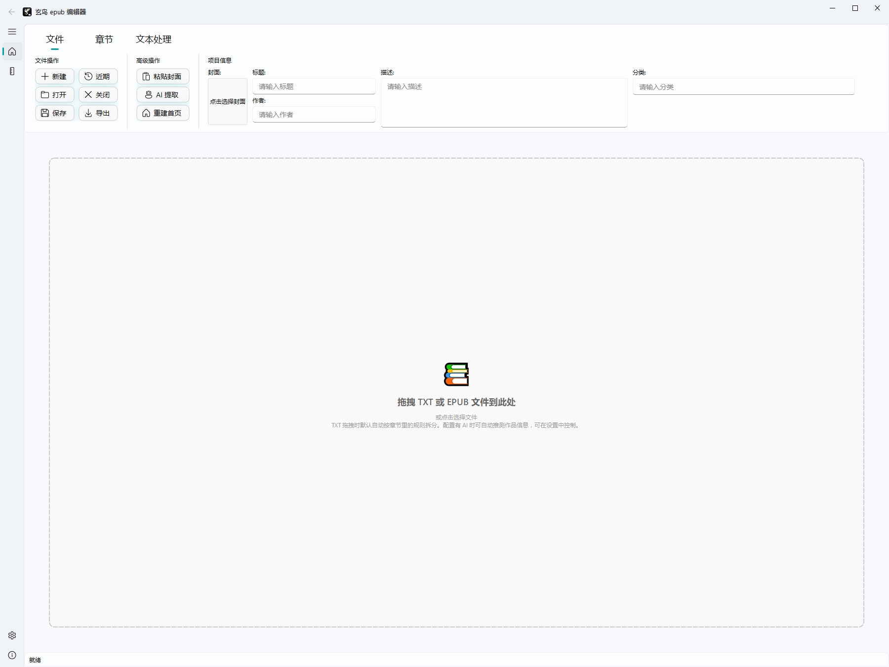Toggle the hamburger navigation menu

click(12, 32)
